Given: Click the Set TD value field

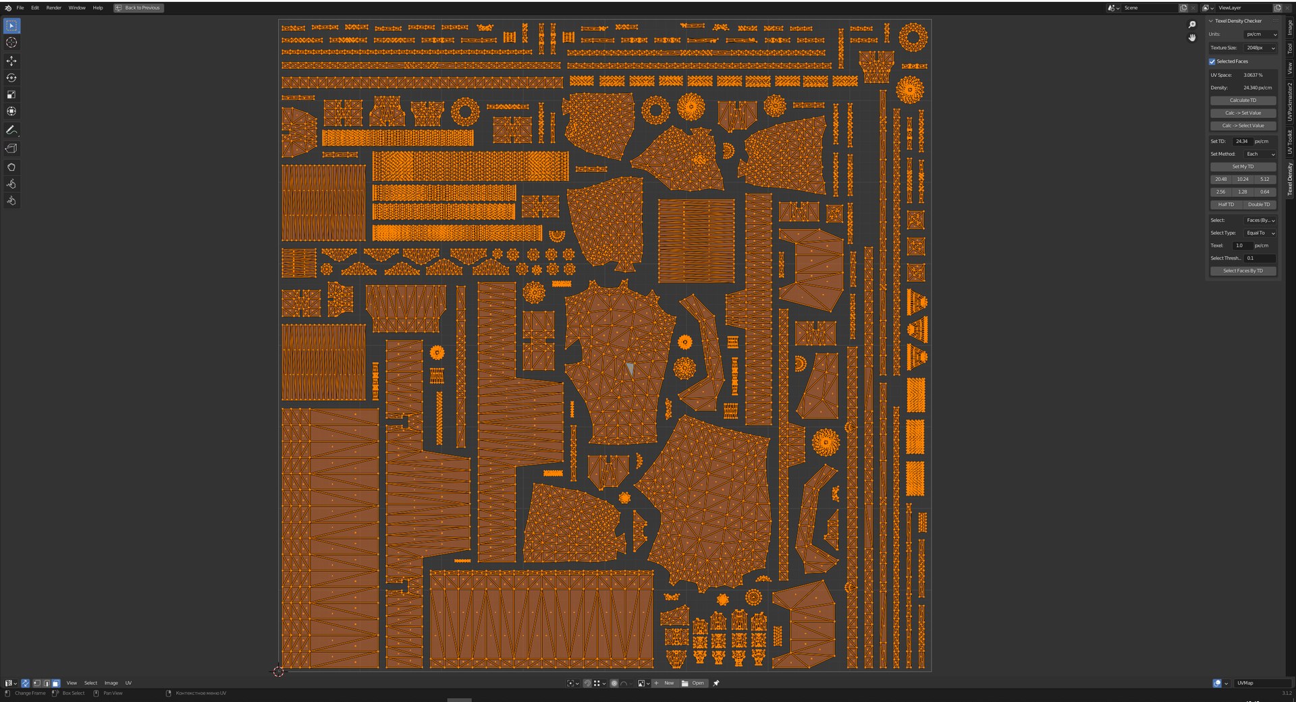Looking at the screenshot, I should tap(1243, 142).
